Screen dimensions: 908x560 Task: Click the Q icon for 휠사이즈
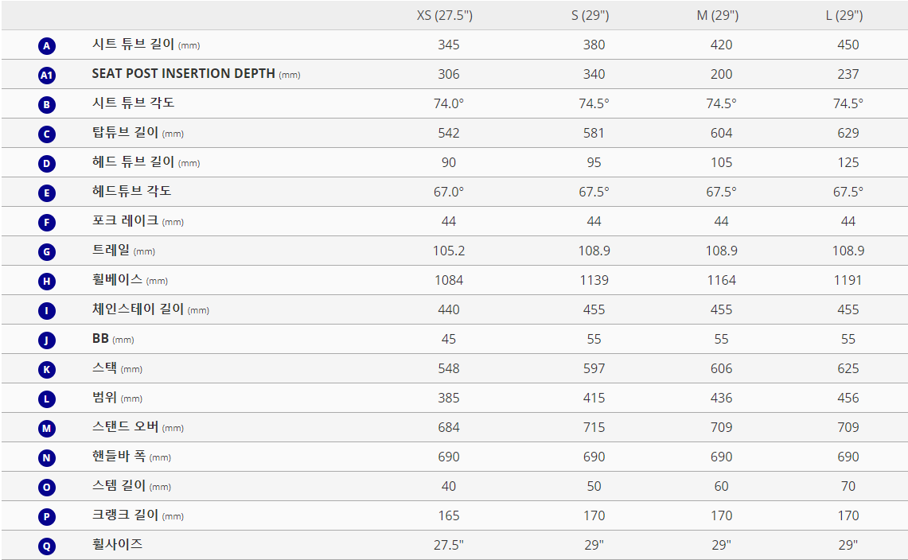click(x=47, y=546)
